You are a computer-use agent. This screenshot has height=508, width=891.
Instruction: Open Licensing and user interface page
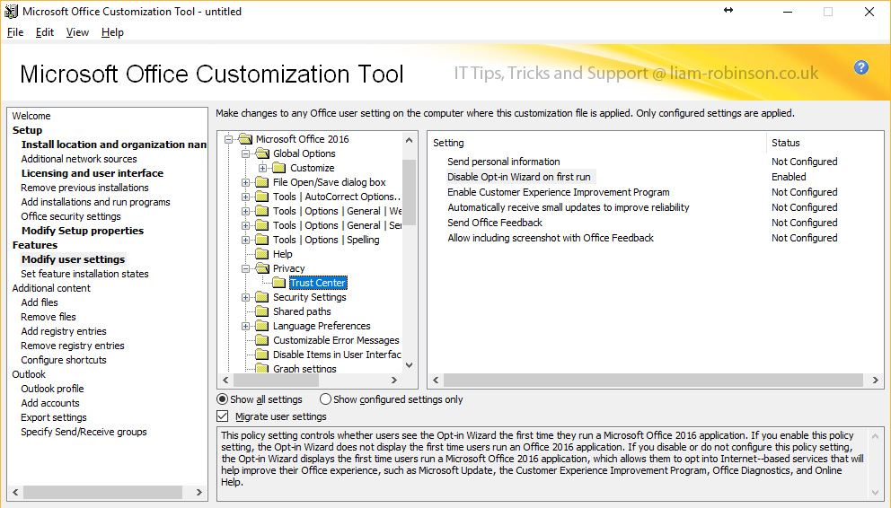click(92, 173)
